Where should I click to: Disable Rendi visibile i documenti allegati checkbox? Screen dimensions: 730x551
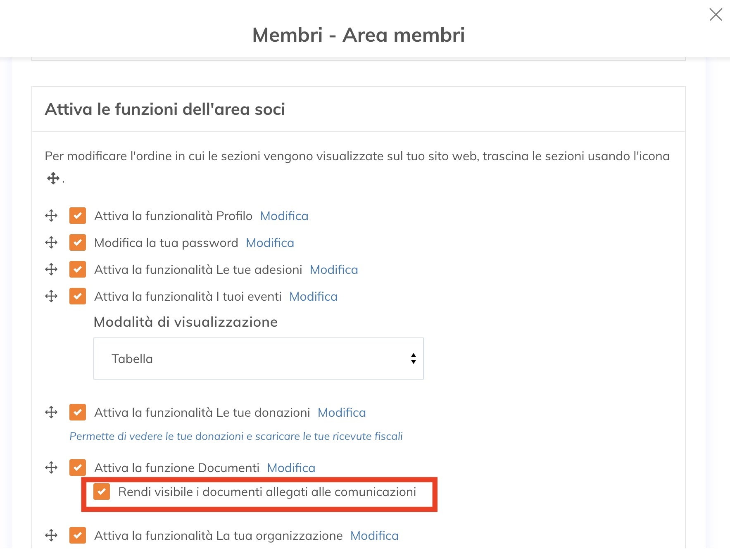pos(102,492)
